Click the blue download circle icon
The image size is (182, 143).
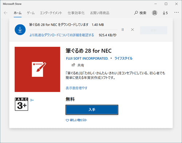click(x=20, y=30)
